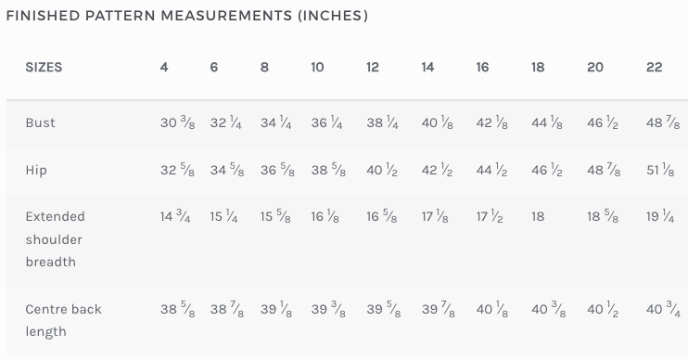Click centre back length value 40 3/4
This screenshot has width=688, height=360.
(663, 309)
